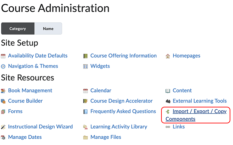Open the Learning Activity Library link
Image resolution: width=233 pixels, height=145 pixels.
(x=118, y=127)
